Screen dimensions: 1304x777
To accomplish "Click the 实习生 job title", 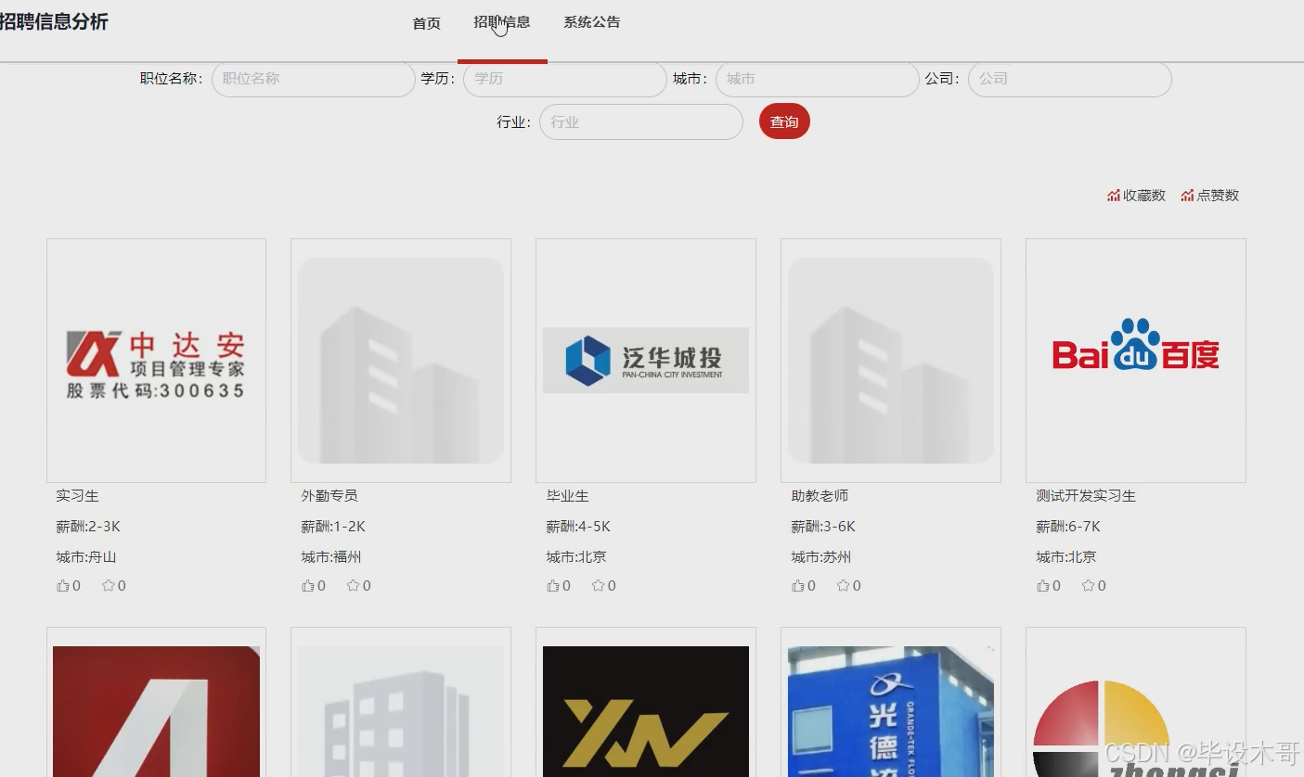I will tap(77, 496).
